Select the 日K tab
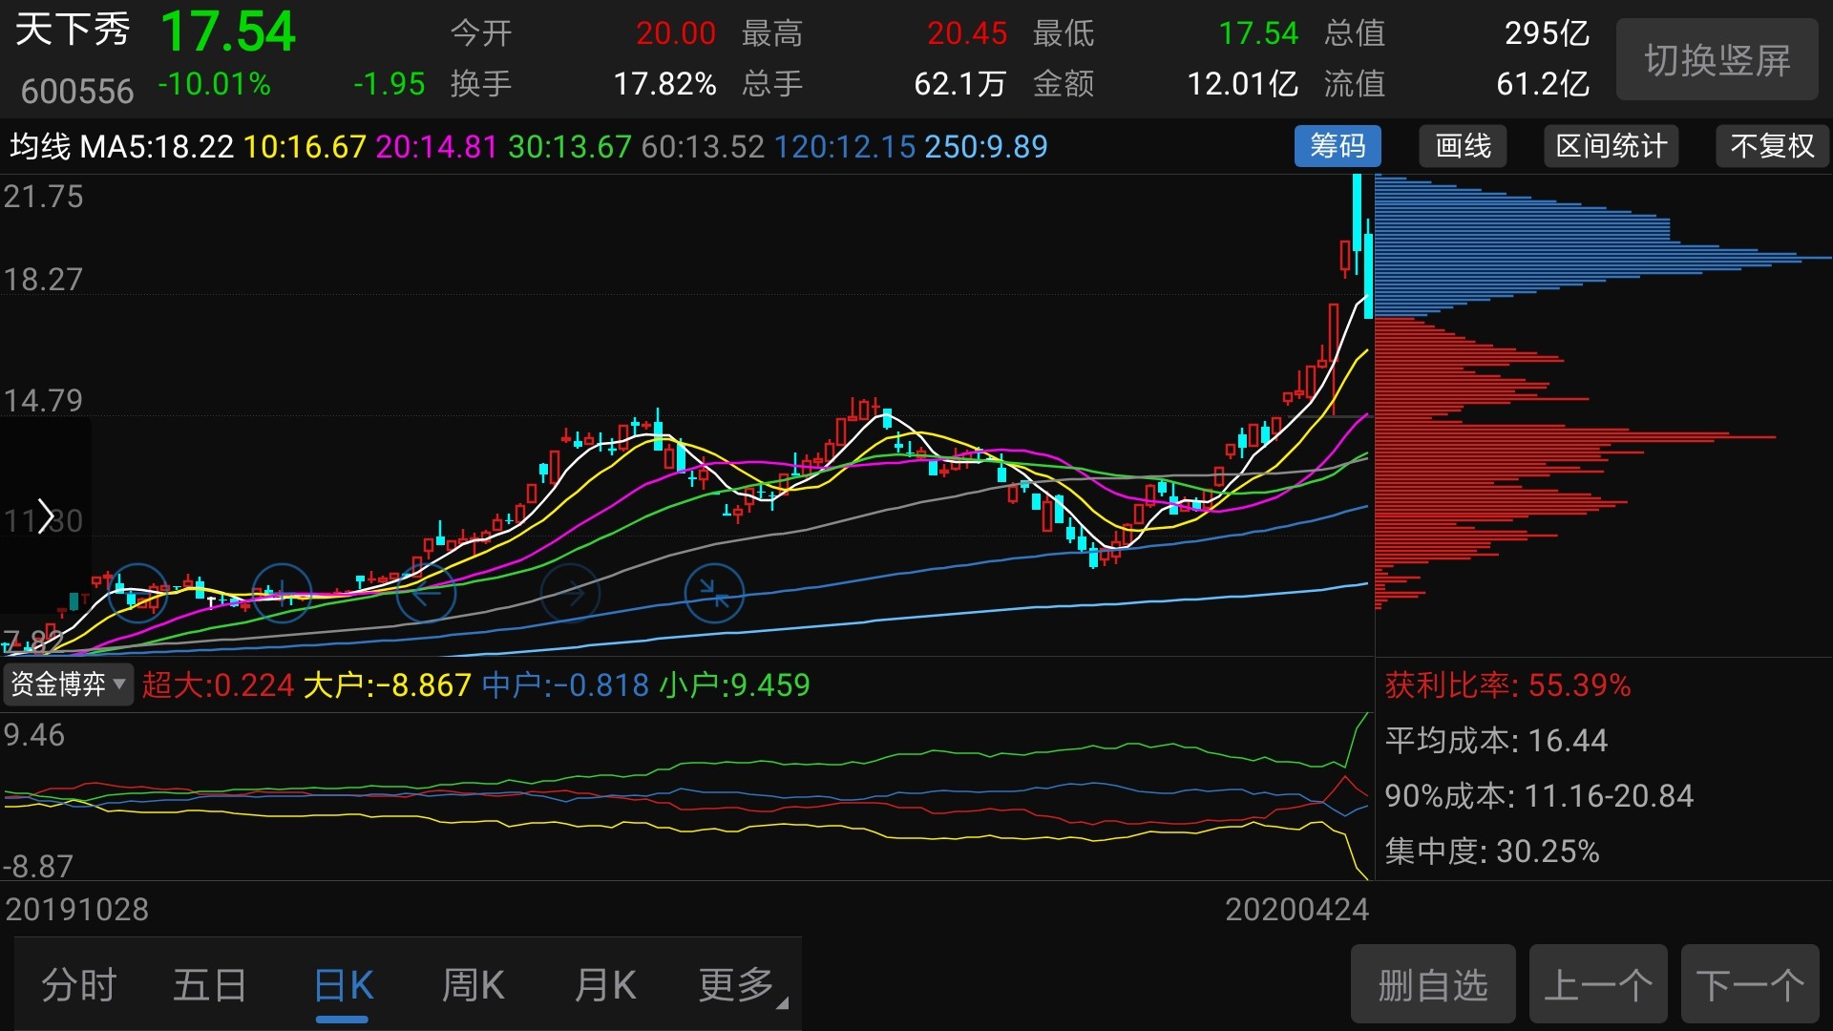 point(343,985)
